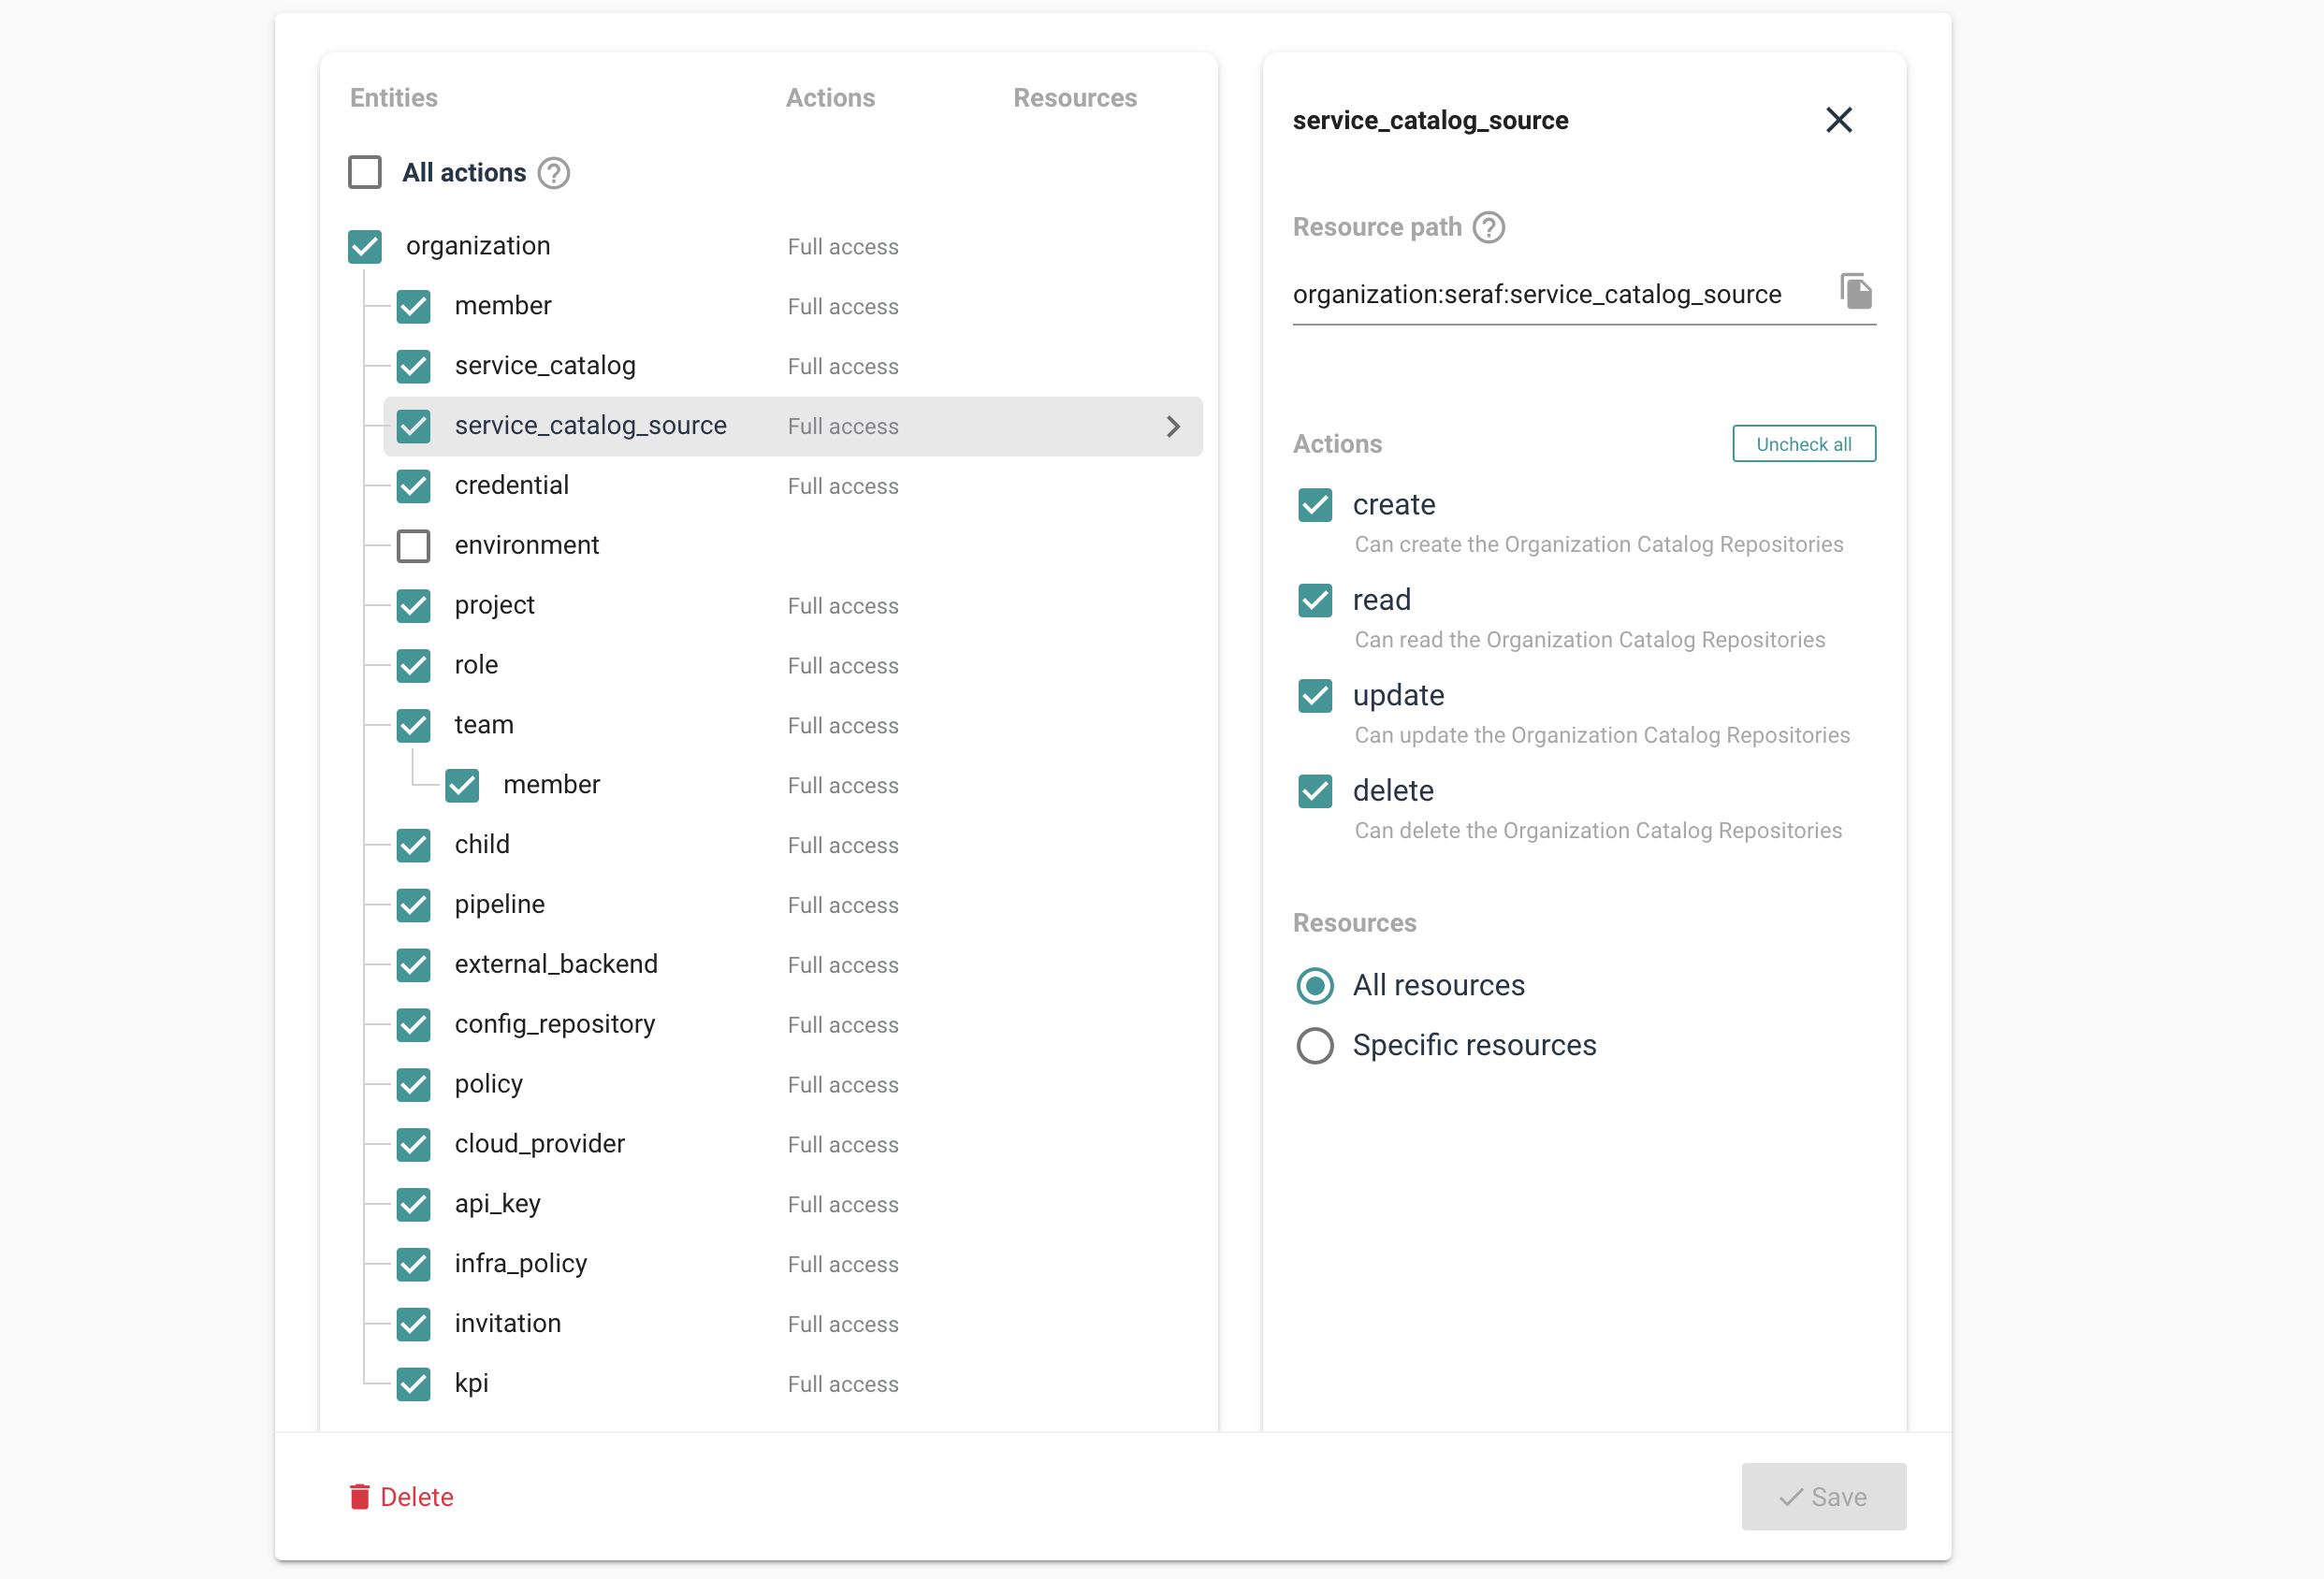Select the credential entity row
The width and height of the screenshot is (2324, 1579).
tap(511, 486)
